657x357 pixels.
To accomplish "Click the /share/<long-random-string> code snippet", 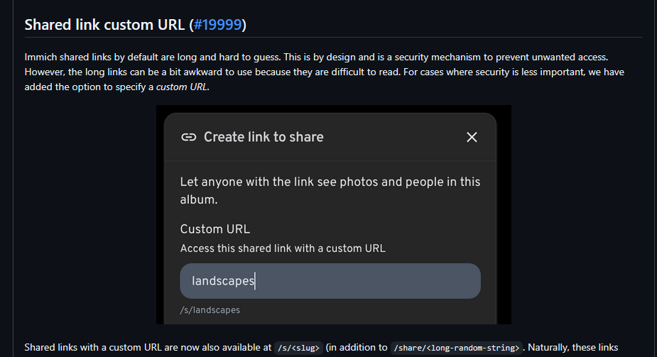I will point(458,348).
